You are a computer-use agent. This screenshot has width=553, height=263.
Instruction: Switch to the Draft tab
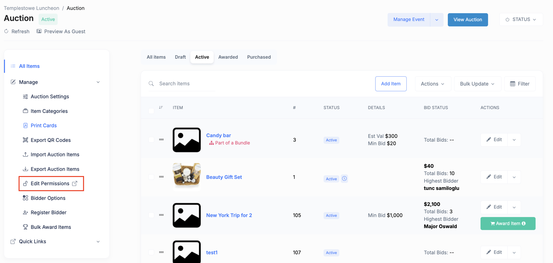coord(180,57)
